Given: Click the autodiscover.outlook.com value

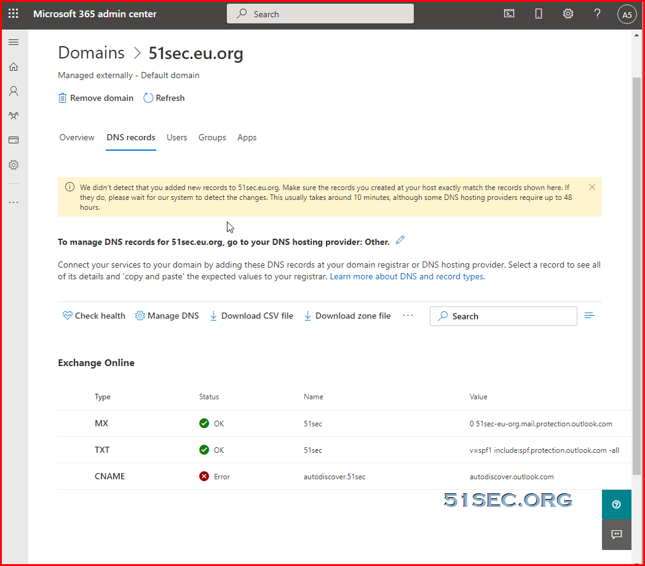Looking at the screenshot, I should tap(512, 477).
